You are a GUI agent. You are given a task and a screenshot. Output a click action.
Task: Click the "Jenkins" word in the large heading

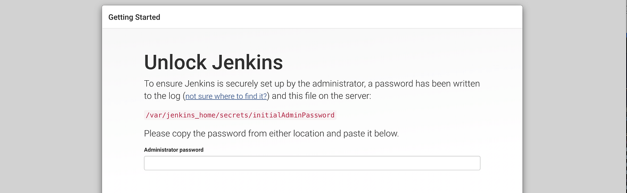[247, 62]
